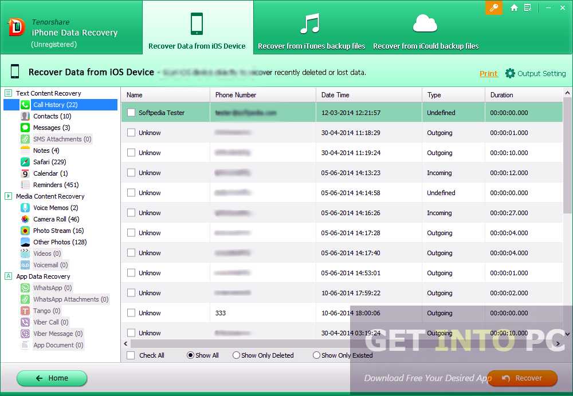
Task: Click the list menu icon beside home icon
Action: [528, 7]
